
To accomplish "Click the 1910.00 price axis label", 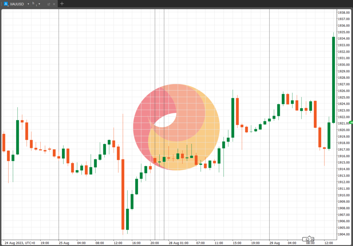I will (x=344, y=195).
